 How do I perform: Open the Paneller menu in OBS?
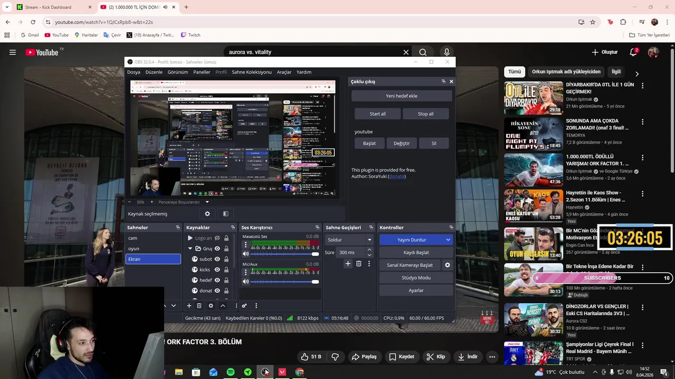click(202, 72)
